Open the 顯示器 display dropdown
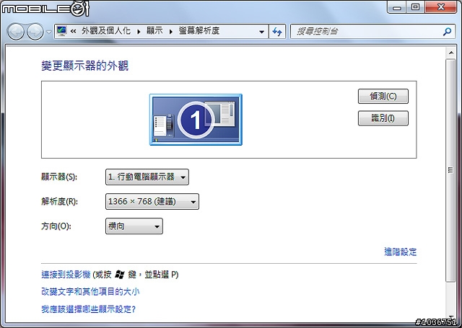 coord(147,177)
